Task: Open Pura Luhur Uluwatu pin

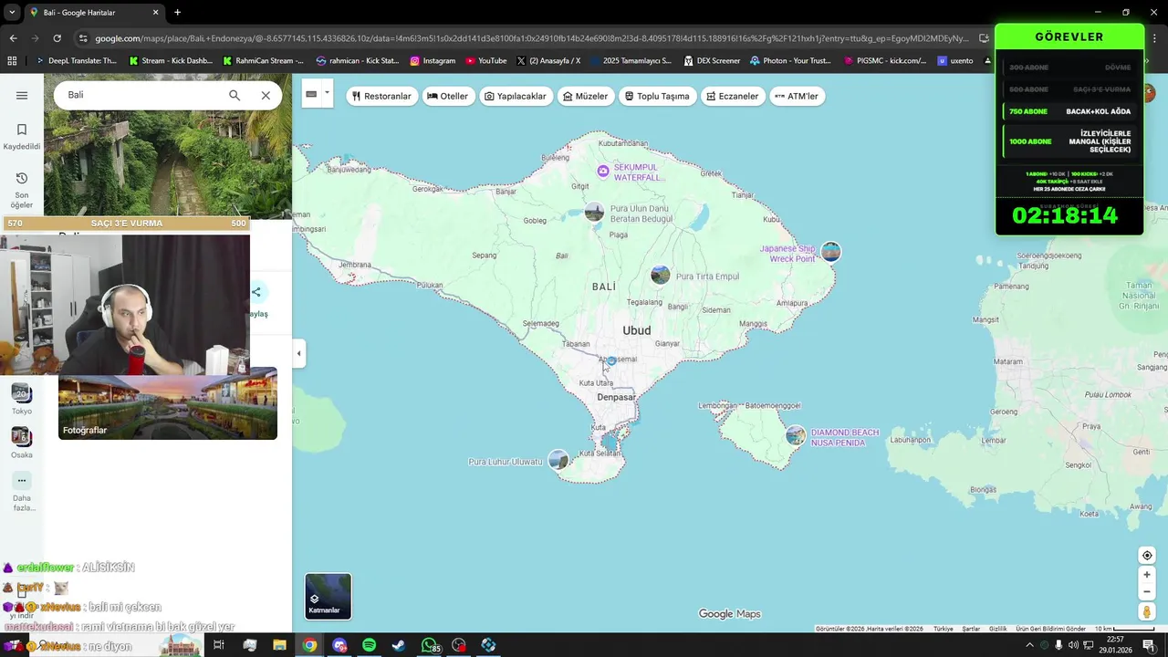Action: 558,461
